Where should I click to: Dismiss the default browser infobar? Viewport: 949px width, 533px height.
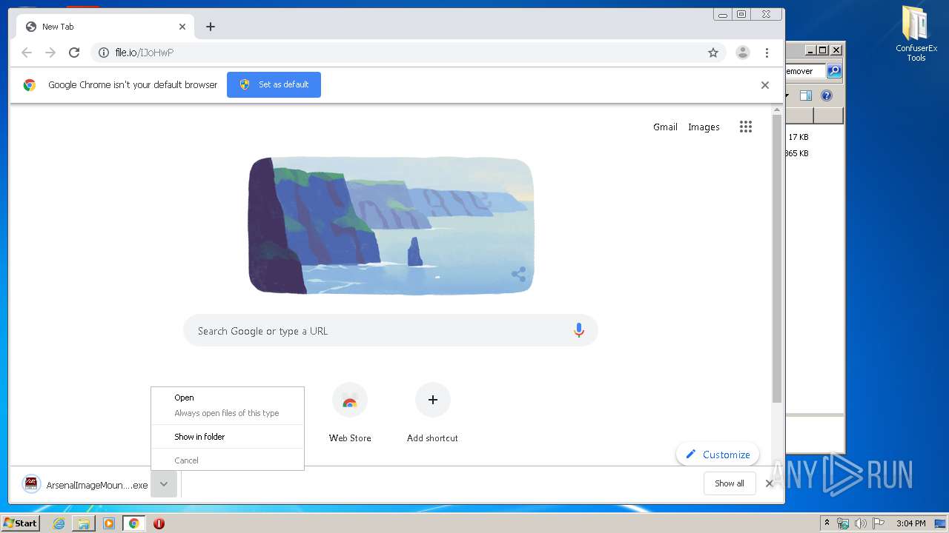[765, 85]
